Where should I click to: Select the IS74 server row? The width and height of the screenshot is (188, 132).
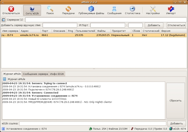(x=59, y=35)
